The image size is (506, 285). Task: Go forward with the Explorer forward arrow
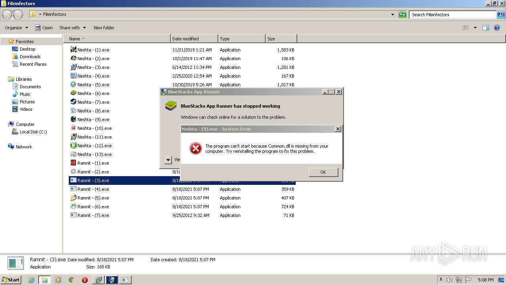tap(18, 15)
